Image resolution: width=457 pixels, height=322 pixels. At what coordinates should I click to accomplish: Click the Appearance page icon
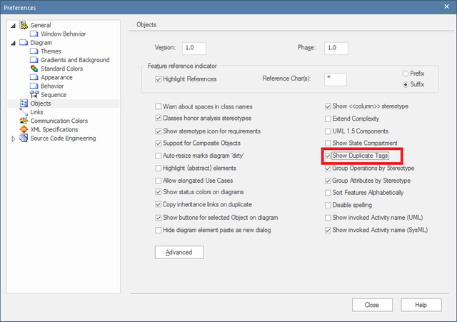pos(34,77)
